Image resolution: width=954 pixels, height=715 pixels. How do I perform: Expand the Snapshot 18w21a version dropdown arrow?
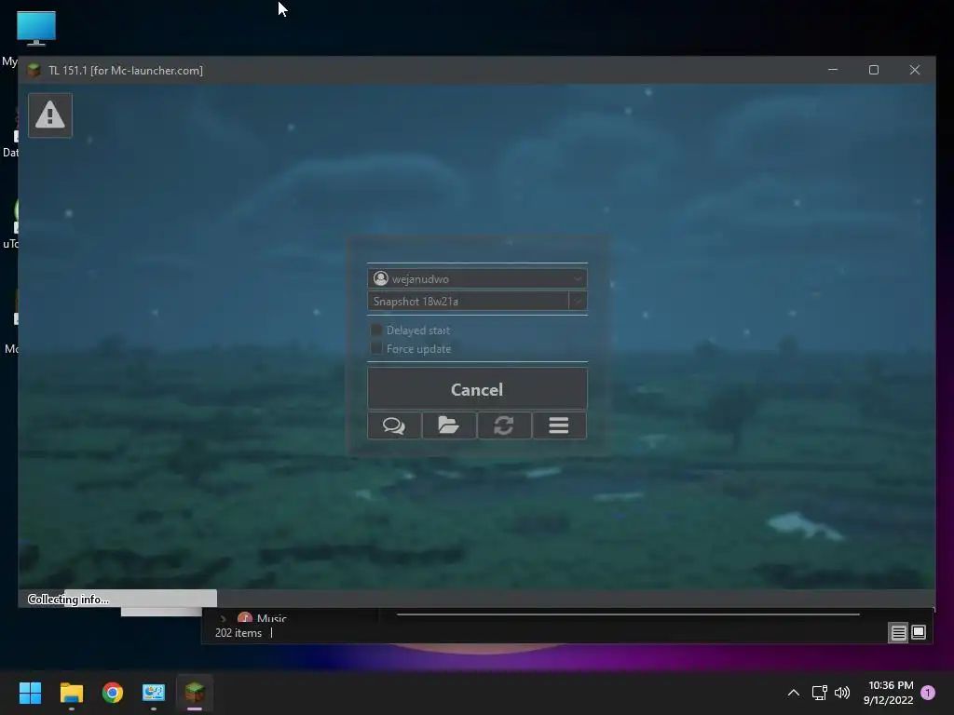(578, 301)
